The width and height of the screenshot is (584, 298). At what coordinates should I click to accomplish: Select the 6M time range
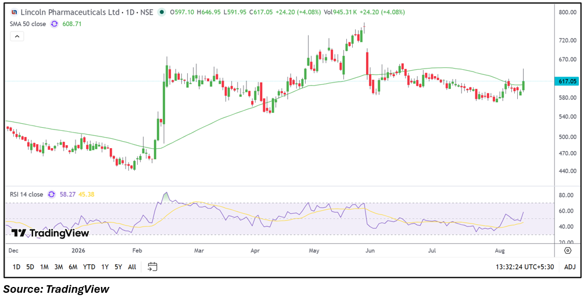[x=73, y=267]
